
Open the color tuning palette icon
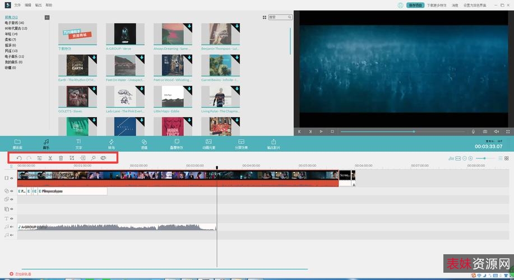point(103,158)
